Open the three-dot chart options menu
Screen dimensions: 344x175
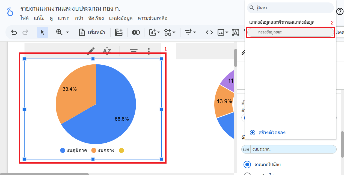pyautogui.click(x=149, y=51)
